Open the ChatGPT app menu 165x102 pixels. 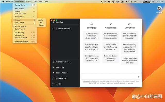tap(10, 2)
